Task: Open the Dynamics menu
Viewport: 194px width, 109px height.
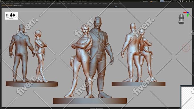Action: (27, 3)
